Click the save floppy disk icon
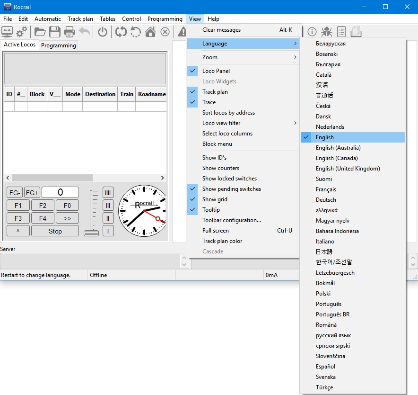 tap(55, 32)
